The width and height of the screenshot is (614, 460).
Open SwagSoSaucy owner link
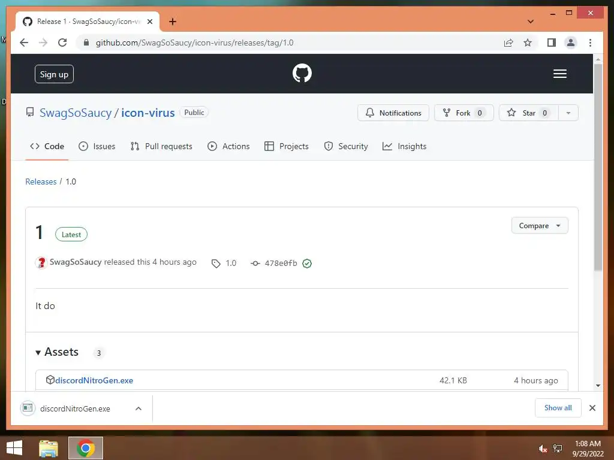click(x=76, y=113)
